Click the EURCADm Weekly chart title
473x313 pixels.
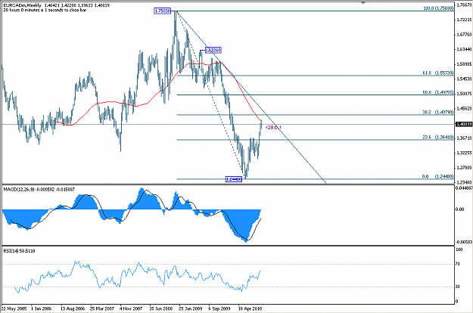[x=22, y=5]
